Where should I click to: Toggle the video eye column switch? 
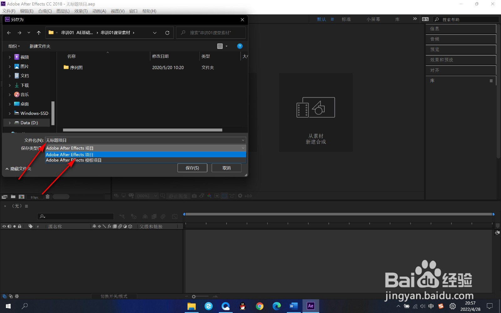[x=4, y=226]
